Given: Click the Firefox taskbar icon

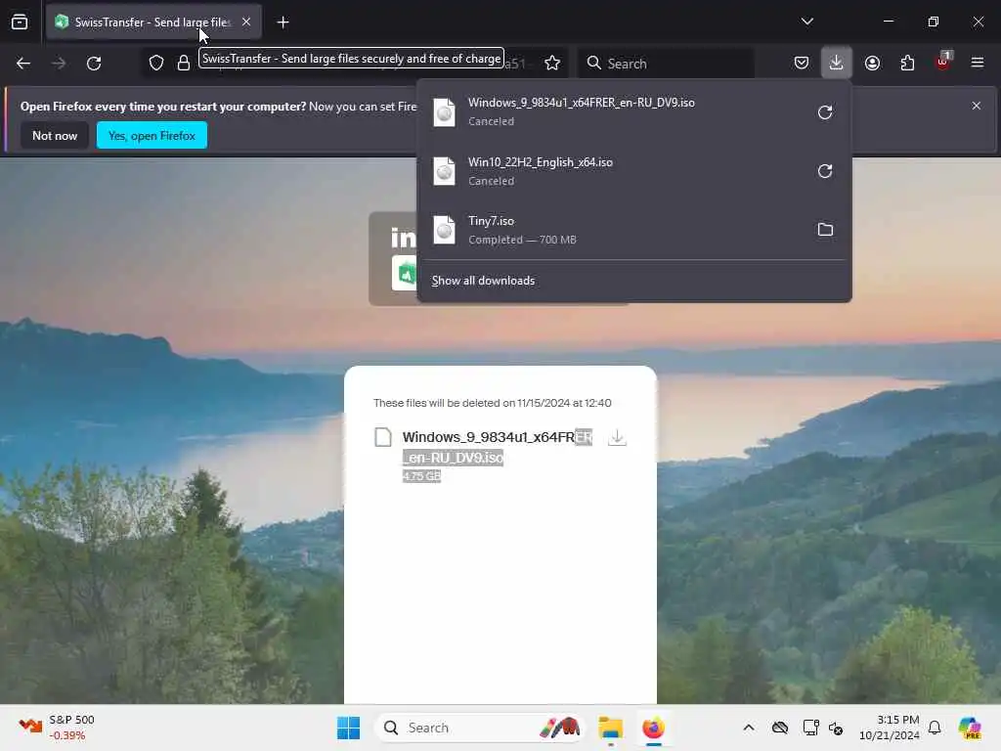Looking at the screenshot, I should click(653, 728).
